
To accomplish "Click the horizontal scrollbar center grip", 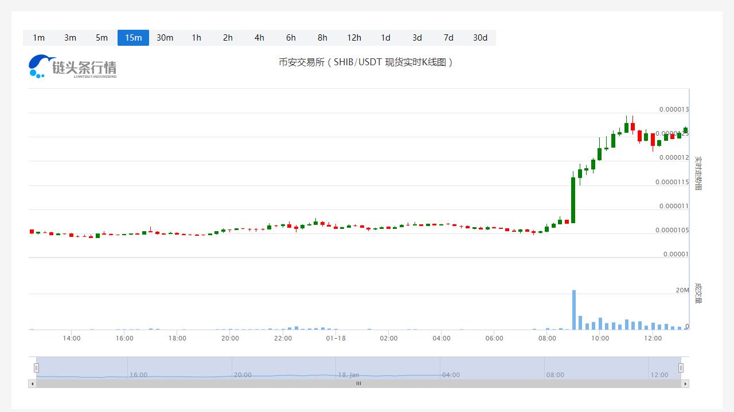I will [x=358, y=384].
